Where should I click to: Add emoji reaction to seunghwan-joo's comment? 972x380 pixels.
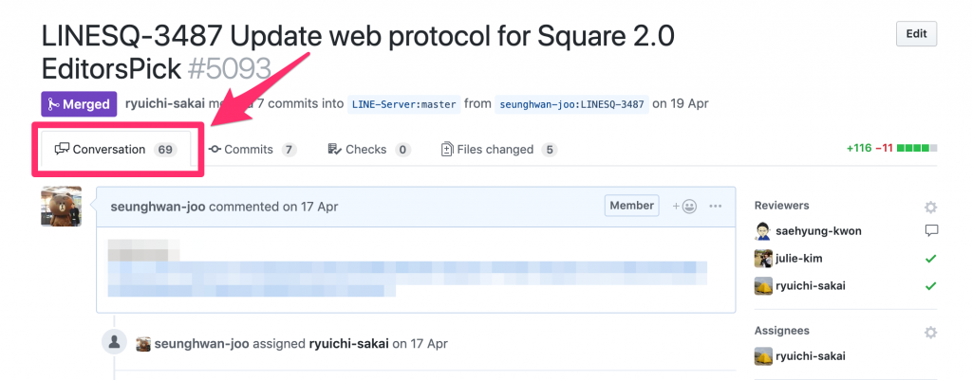coord(684,206)
